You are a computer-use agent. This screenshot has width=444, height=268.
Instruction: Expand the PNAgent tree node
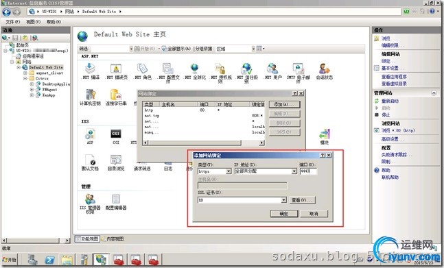(x=32, y=89)
